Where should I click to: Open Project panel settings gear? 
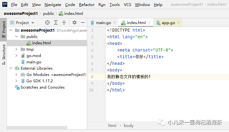pyautogui.click(x=75, y=22)
